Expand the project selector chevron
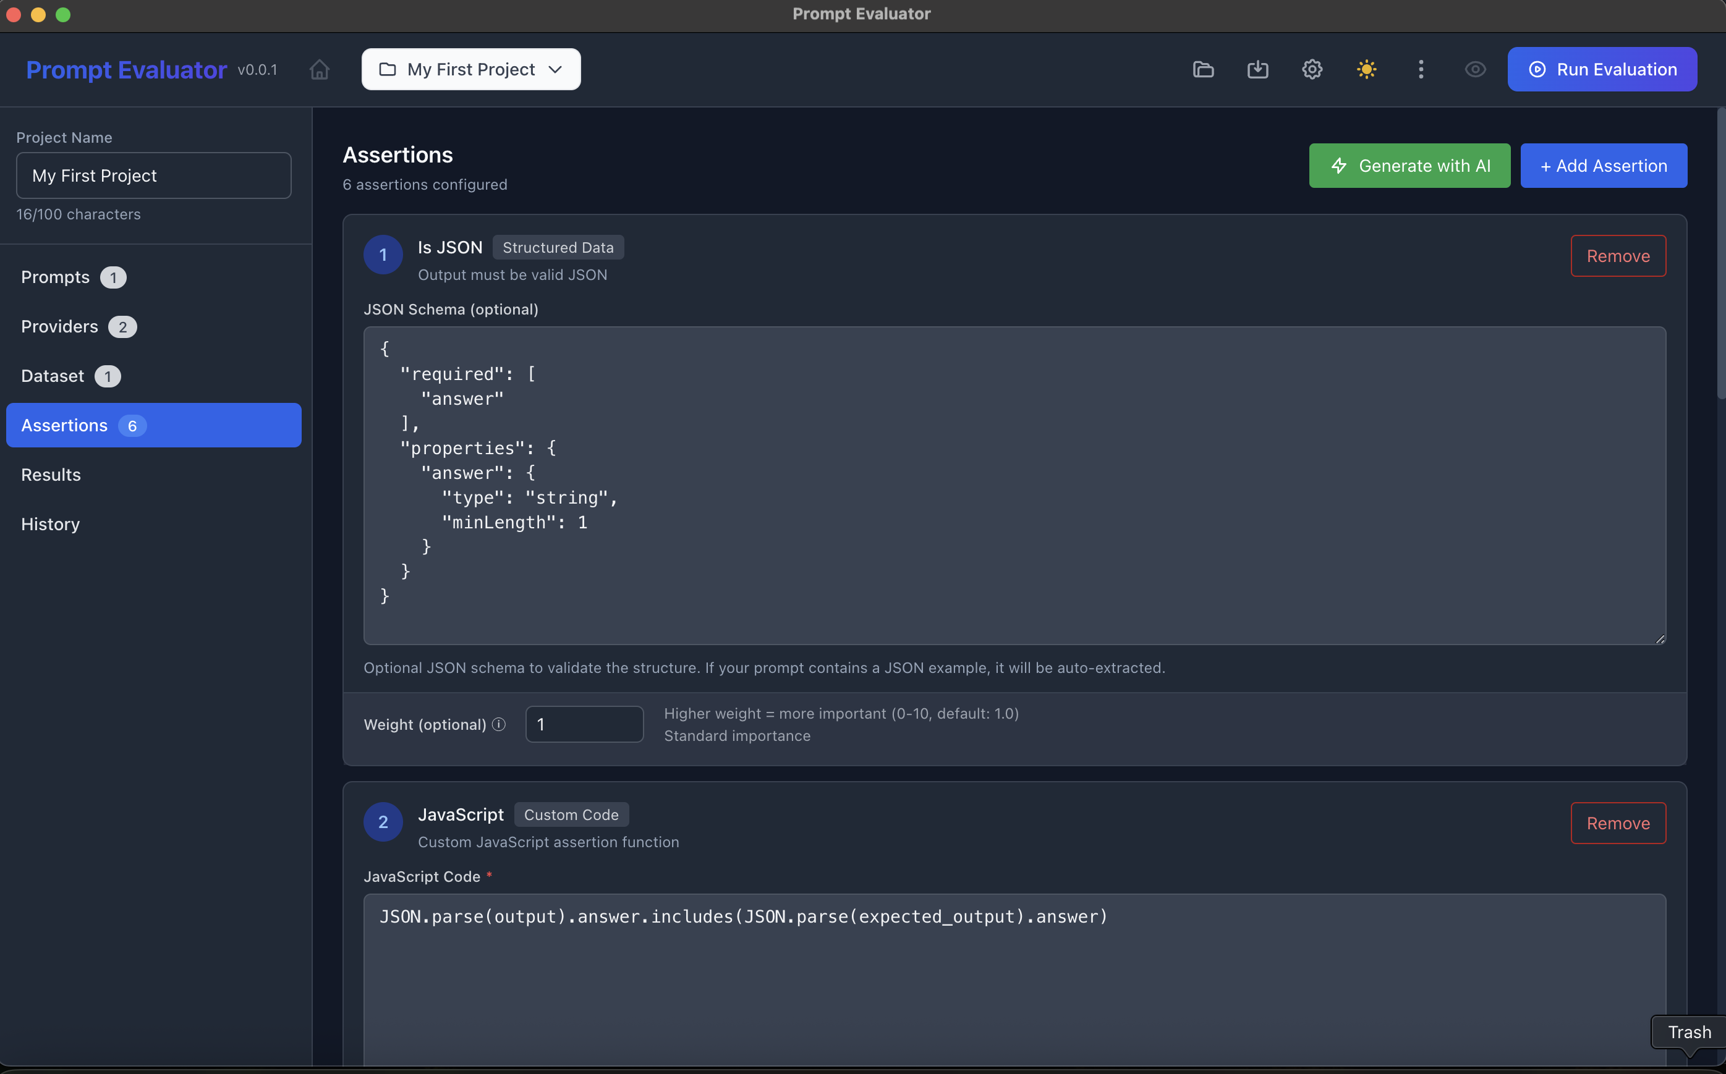Viewport: 1726px width, 1074px height. [x=555, y=69]
